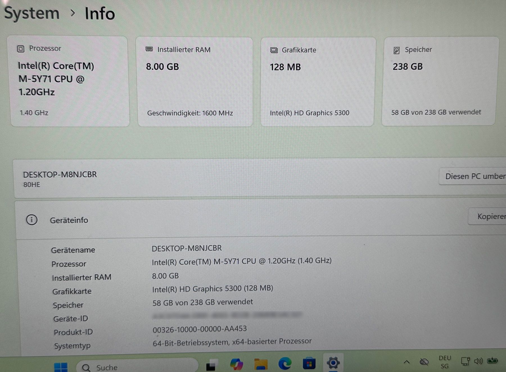Click Produkt-ID value 00326-10000-00000-AA453
This screenshot has height=372, width=506.
(x=200, y=329)
